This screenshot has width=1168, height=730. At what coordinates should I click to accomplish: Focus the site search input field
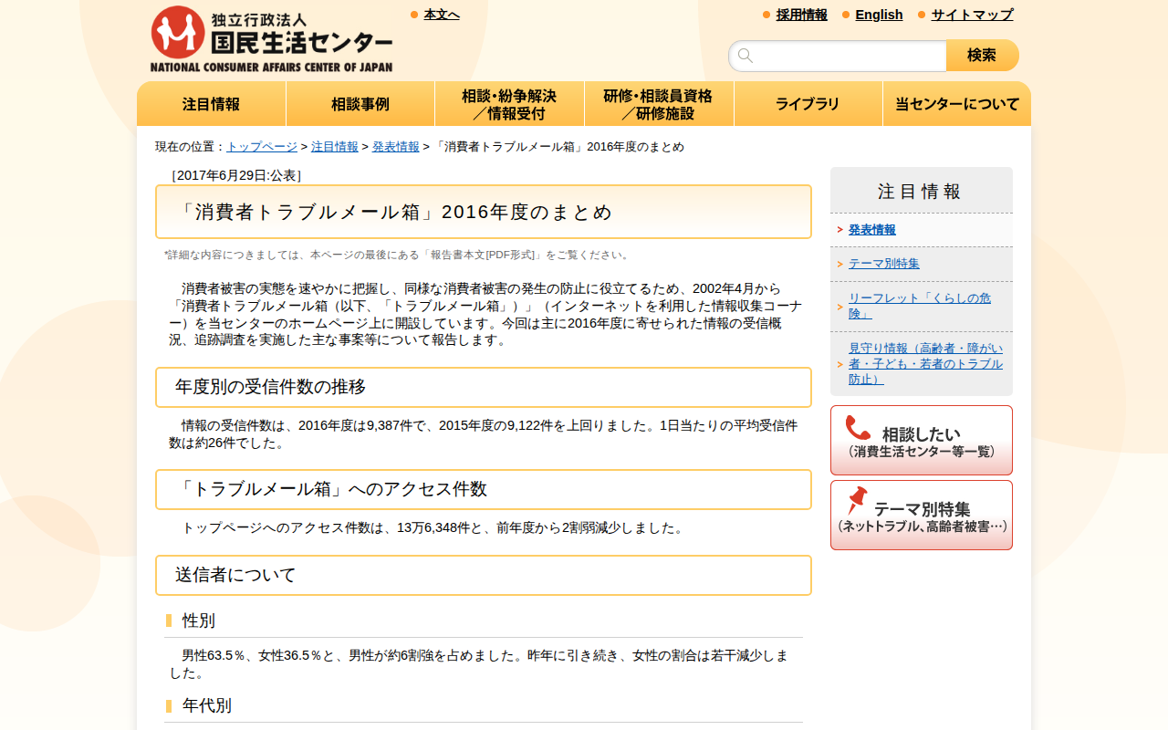[x=838, y=56]
